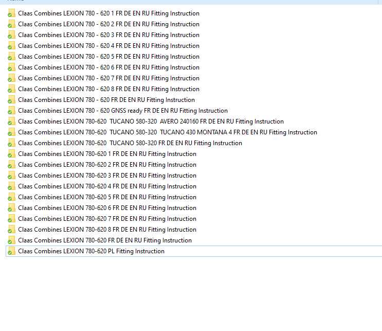Click name 'Claas Combines LEXION 780 - 620 4 FR DE'

[x=108, y=46]
